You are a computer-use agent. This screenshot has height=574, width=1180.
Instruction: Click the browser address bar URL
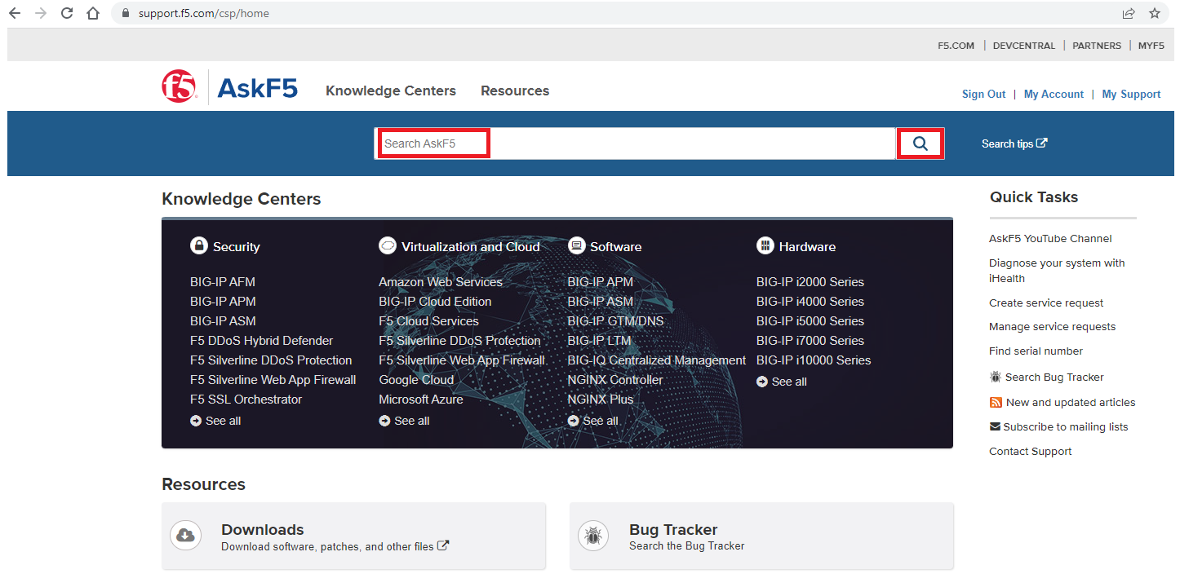204,13
